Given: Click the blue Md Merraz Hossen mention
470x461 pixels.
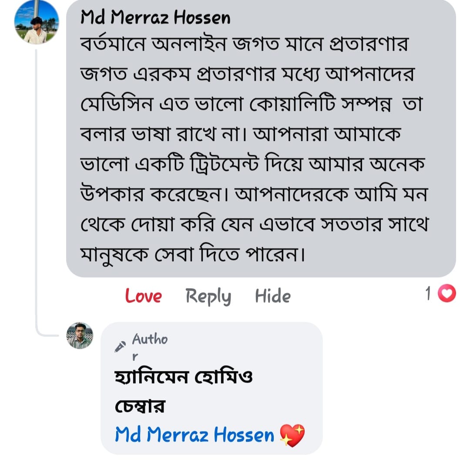Looking at the screenshot, I should tap(195, 435).
